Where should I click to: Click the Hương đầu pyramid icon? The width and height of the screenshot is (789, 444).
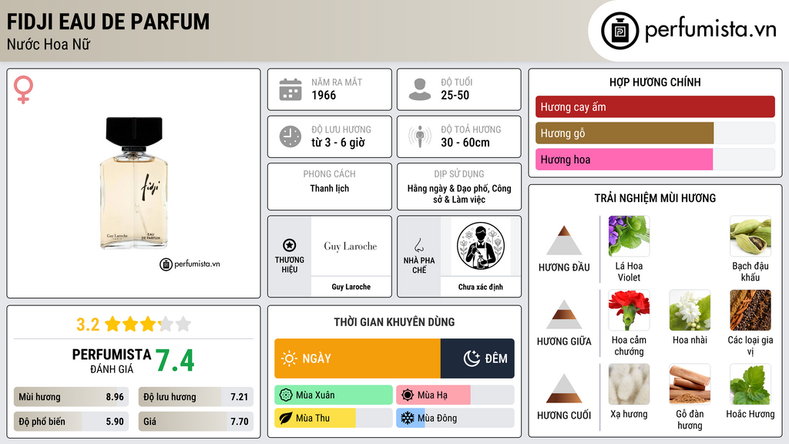pos(564,240)
